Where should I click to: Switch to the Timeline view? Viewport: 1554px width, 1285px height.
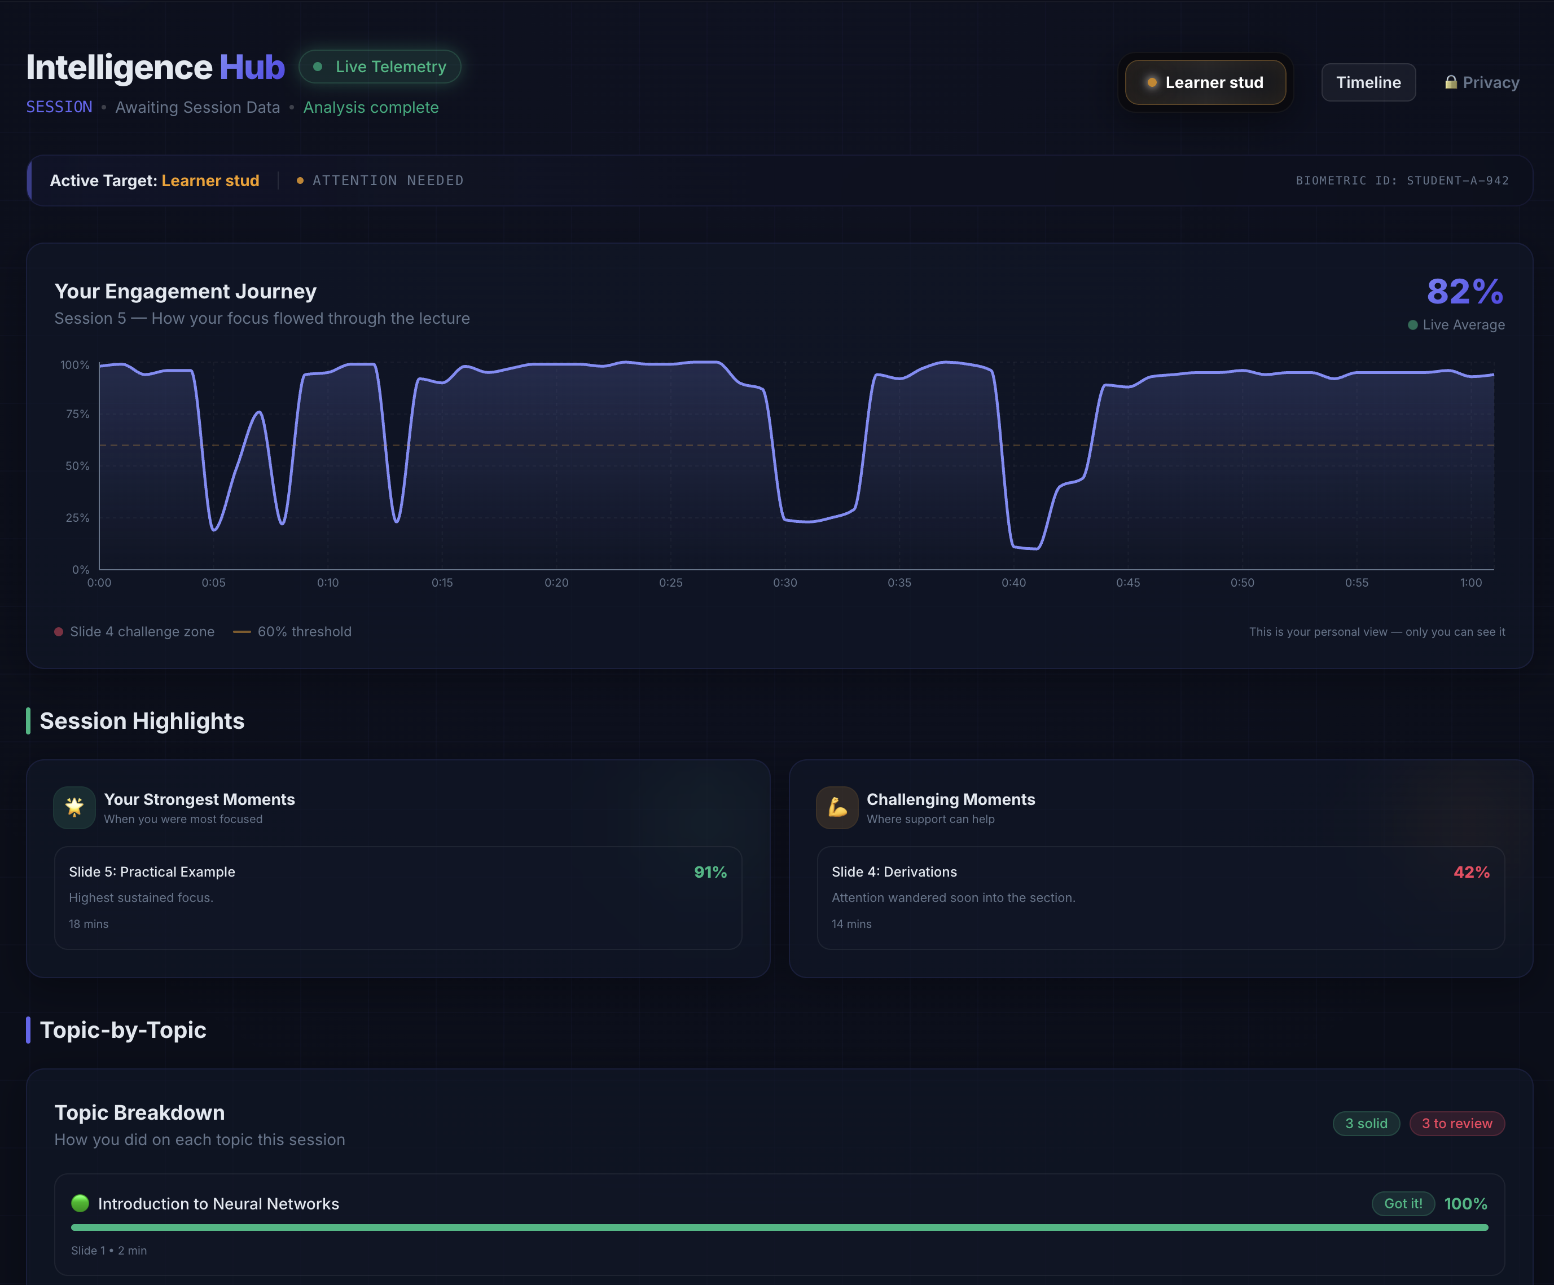(x=1368, y=82)
